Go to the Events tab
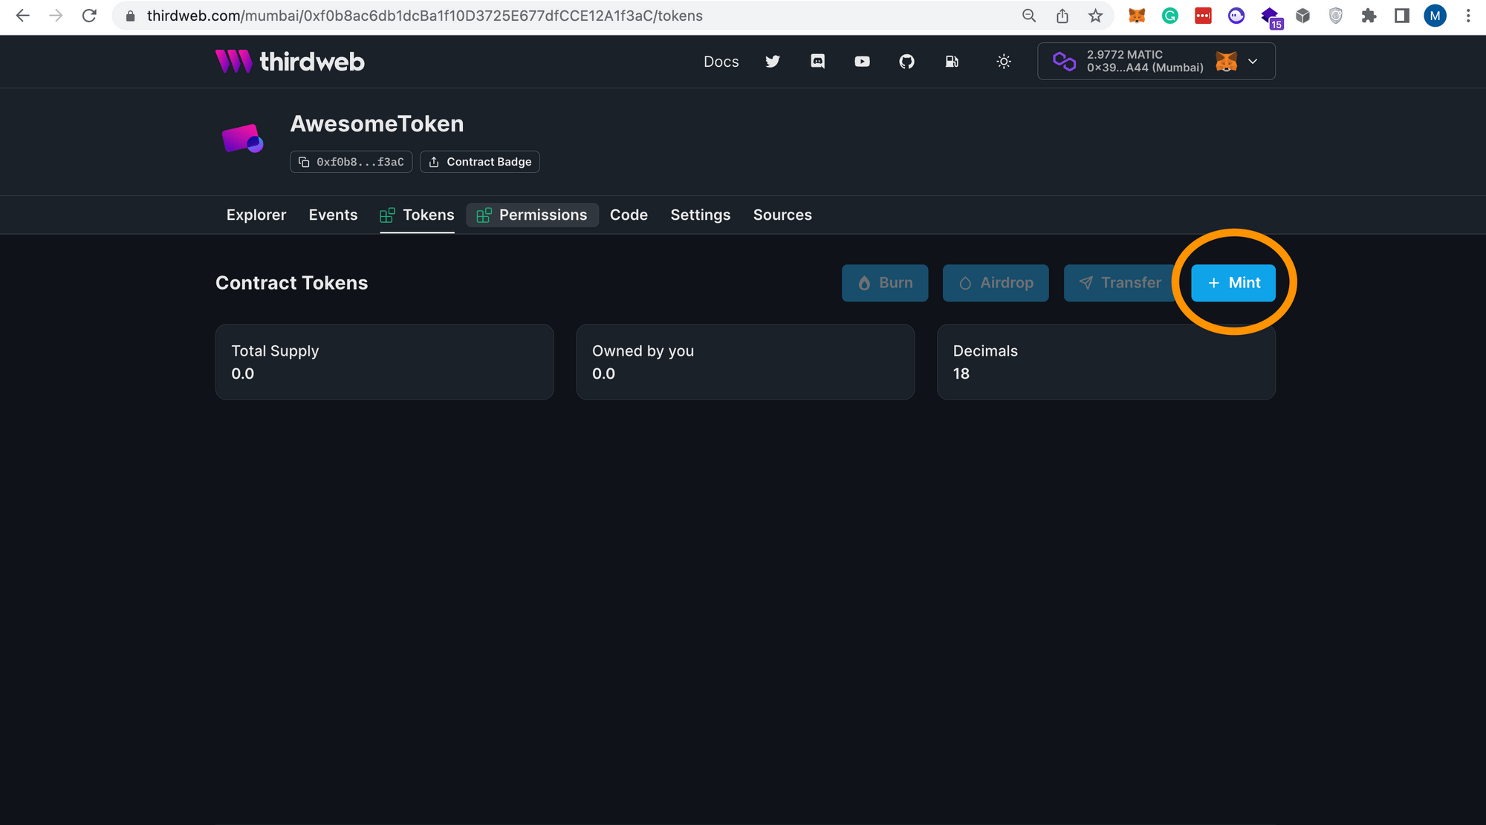The height and width of the screenshot is (825, 1486). tap(333, 215)
